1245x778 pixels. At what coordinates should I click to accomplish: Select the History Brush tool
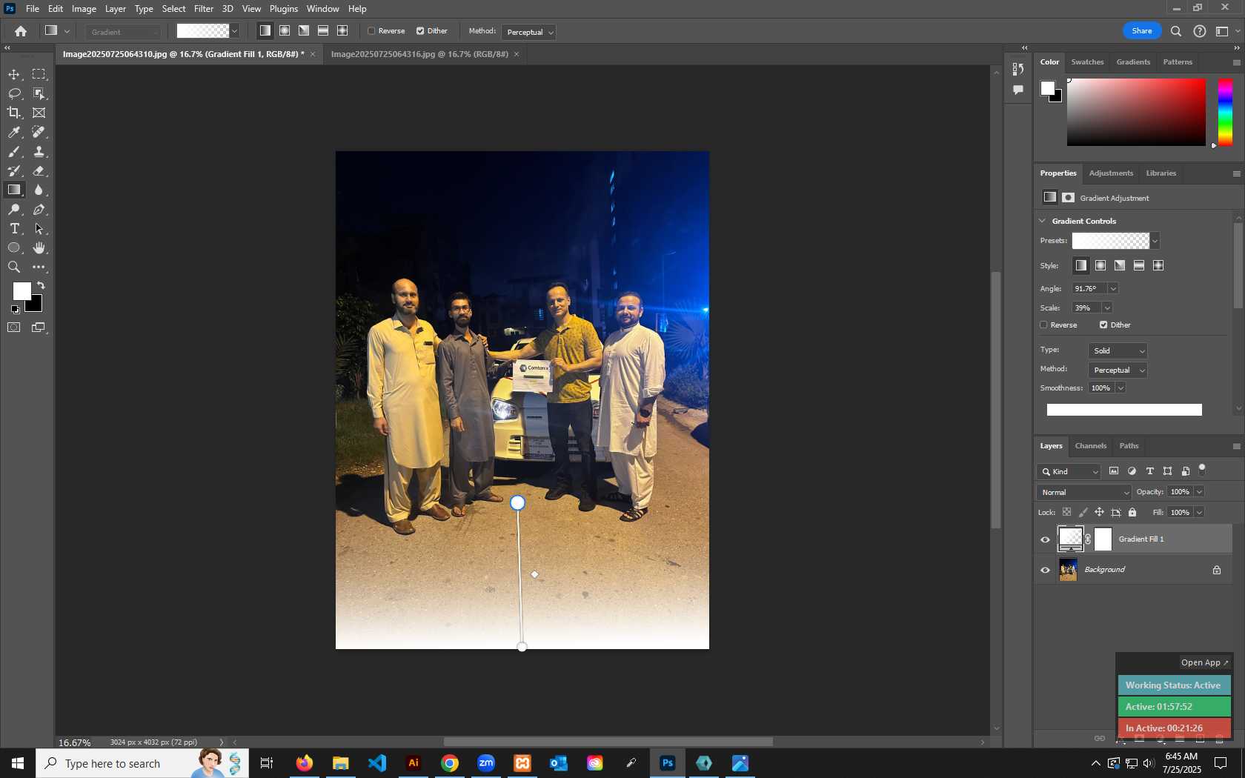tap(14, 170)
